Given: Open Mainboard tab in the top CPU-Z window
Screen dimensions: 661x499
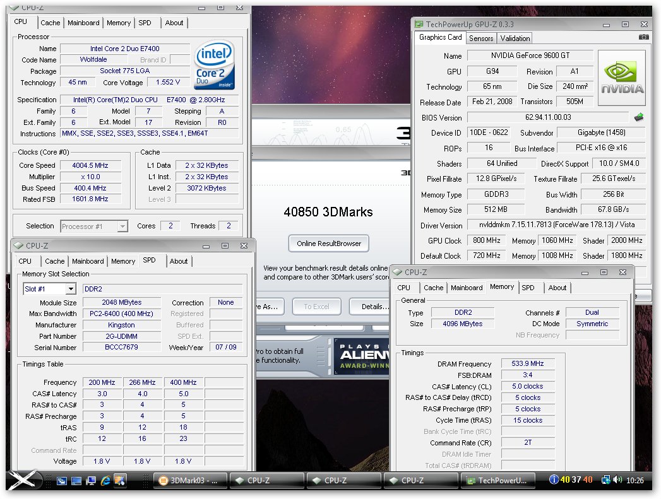Looking at the screenshot, I should [x=83, y=23].
